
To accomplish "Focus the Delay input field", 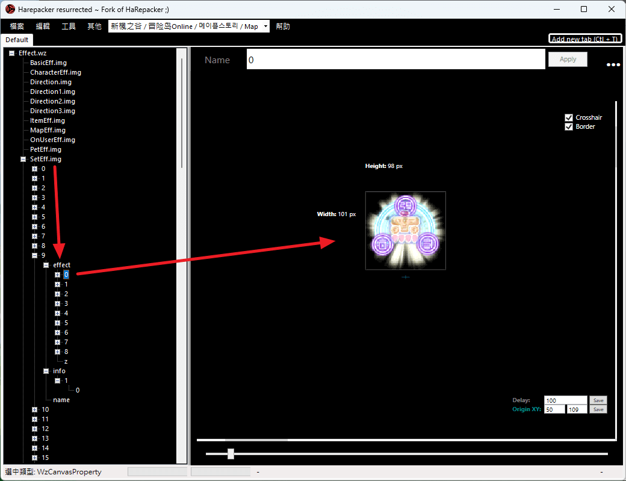I will coord(565,400).
